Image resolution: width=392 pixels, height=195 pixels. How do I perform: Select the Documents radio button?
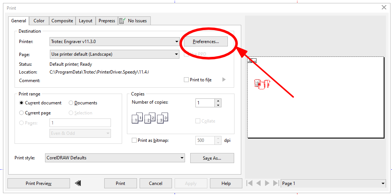point(71,103)
